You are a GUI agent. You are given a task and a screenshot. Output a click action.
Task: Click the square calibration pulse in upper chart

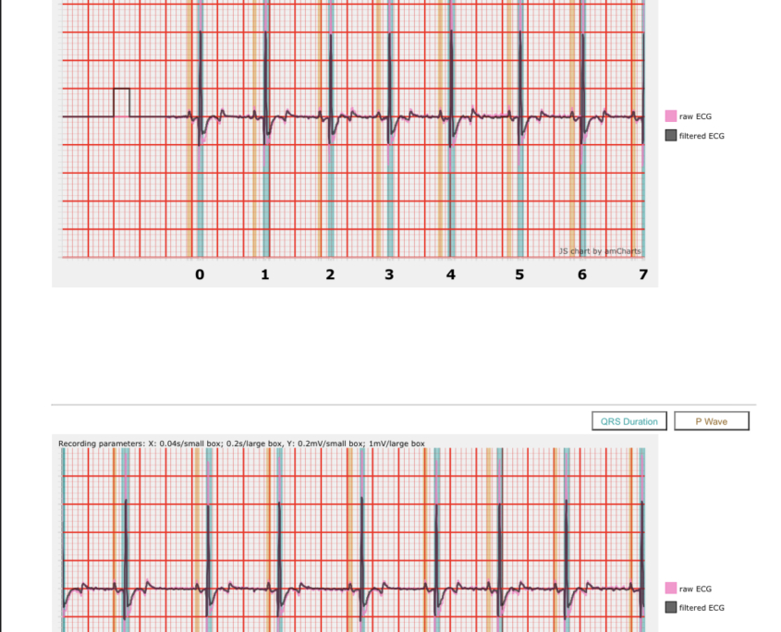[122, 102]
